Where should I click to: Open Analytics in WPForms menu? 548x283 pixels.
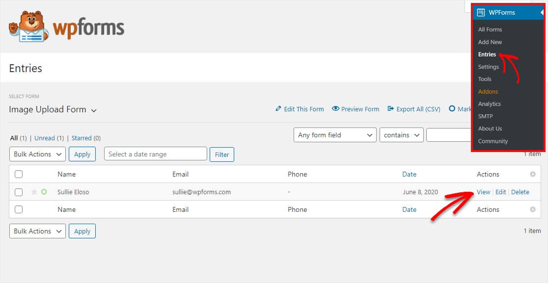489,103
